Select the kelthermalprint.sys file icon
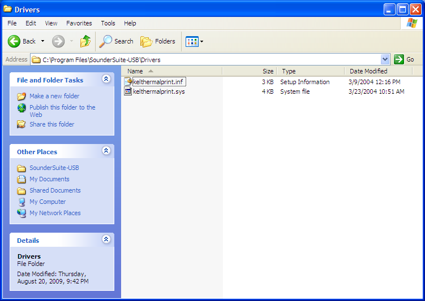This screenshot has width=425, height=301. pyautogui.click(x=128, y=91)
